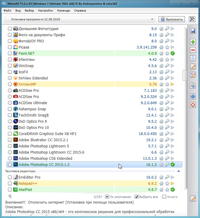Select the Adobe Photoshop Lightroom 5 row
Image resolution: width=200 pixels, height=218 pixels.
point(94,146)
